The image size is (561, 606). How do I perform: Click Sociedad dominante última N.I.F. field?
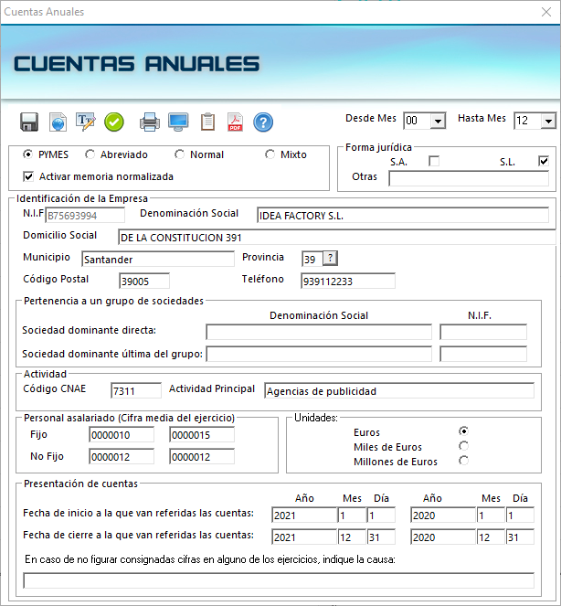coord(483,354)
